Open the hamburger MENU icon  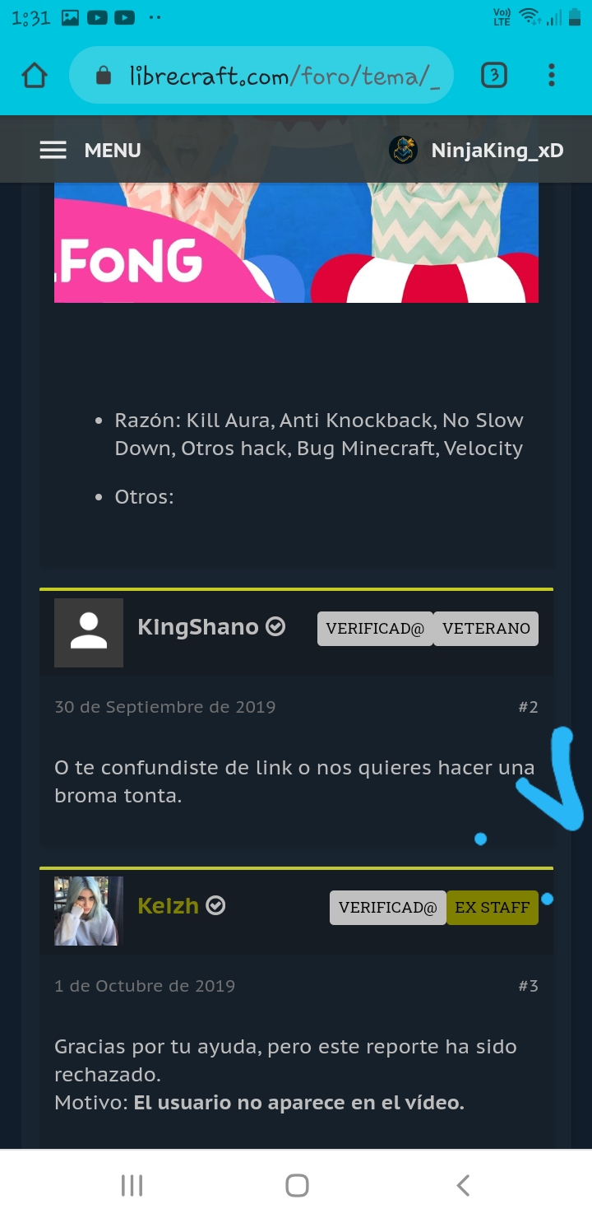pyautogui.click(x=53, y=150)
